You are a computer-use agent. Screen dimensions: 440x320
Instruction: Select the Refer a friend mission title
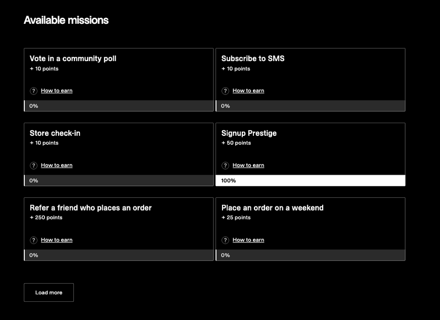[91, 208]
